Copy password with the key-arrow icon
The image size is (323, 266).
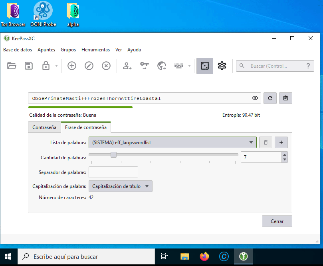[145, 66]
